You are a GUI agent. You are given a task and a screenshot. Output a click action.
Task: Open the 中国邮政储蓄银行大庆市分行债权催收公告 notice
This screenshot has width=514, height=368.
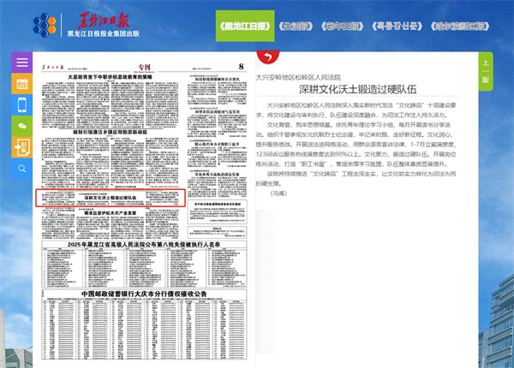pyautogui.click(x=144, y=294)
